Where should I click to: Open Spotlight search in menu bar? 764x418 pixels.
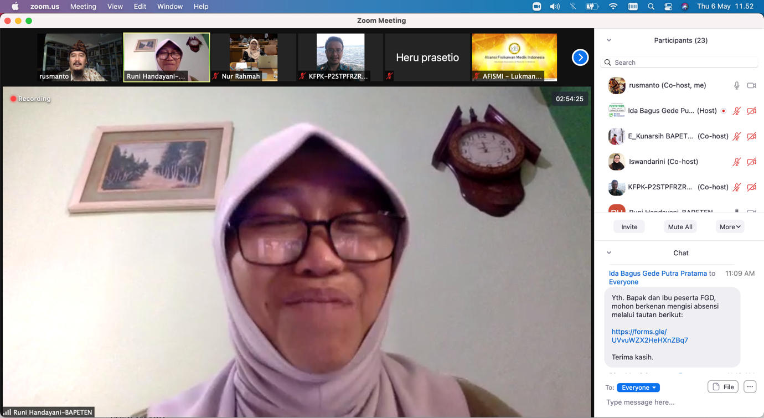pyautogui.click(x=651, y=7)
